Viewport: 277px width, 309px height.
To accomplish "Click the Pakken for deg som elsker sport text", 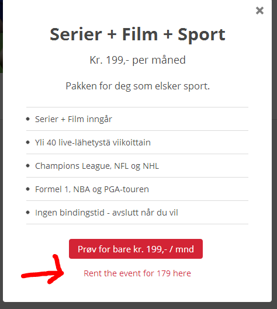I will point(137,86).
